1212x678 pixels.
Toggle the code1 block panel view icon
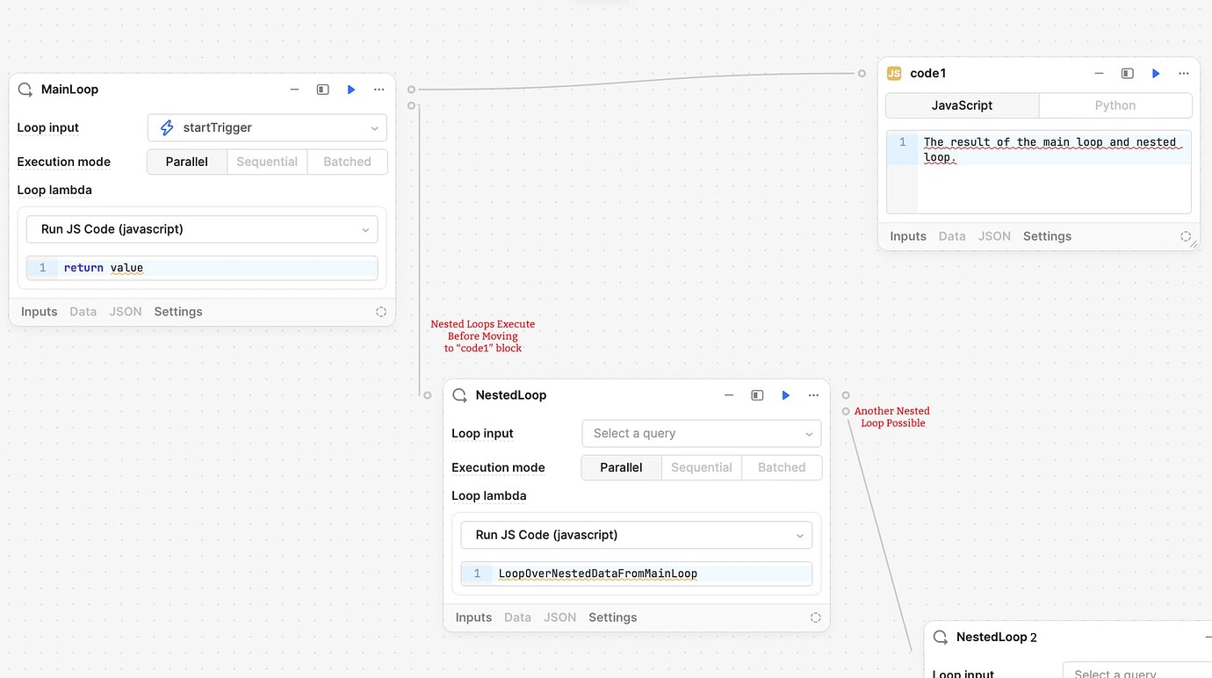1128,74
